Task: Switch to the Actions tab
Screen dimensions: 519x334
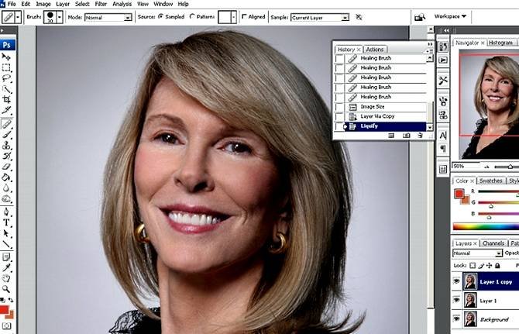Action: click(374, 49)
